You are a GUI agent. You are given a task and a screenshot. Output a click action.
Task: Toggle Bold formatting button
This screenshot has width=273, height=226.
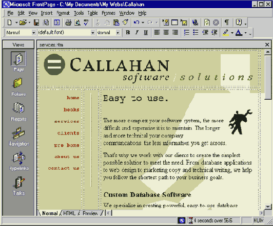pyautogui.click(x=128, y=32)
